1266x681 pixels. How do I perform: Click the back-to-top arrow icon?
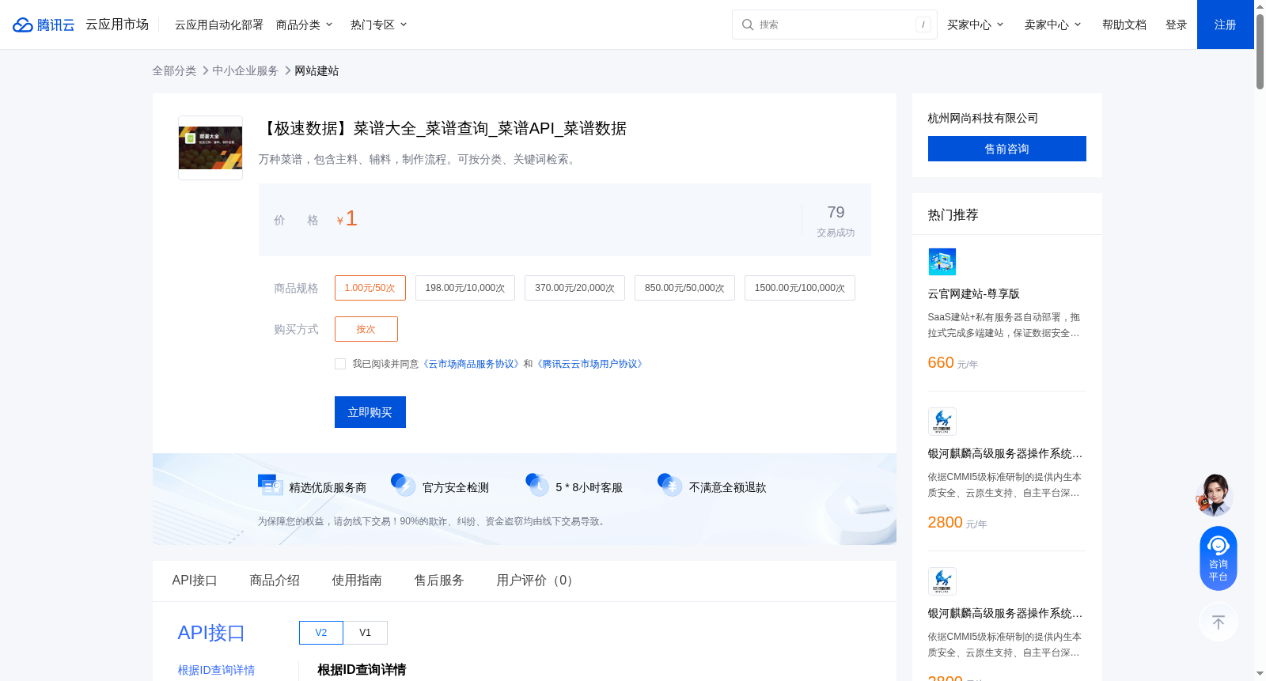[x=1219, y=622]
